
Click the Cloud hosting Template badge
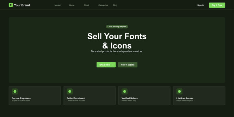click(x=117, y=27)
